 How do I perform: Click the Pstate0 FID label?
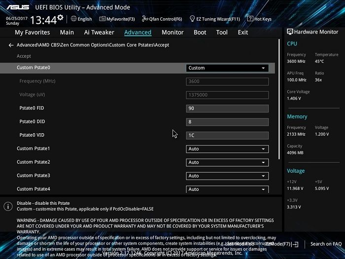[32, 108]
